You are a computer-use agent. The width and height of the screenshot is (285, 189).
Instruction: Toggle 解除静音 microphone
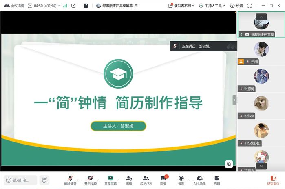click(70, 180)
